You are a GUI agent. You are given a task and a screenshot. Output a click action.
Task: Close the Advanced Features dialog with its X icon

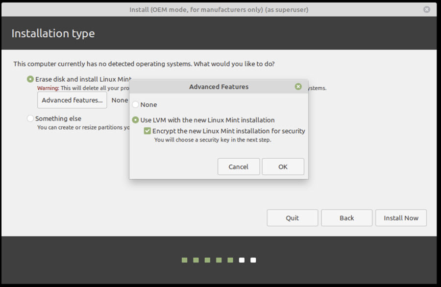(298, 86)
